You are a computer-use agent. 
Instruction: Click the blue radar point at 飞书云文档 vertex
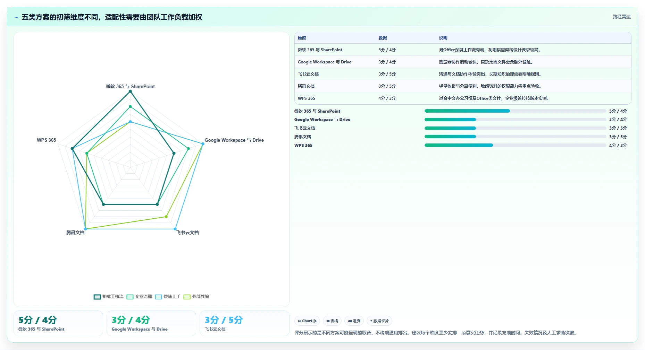[175, 229]
